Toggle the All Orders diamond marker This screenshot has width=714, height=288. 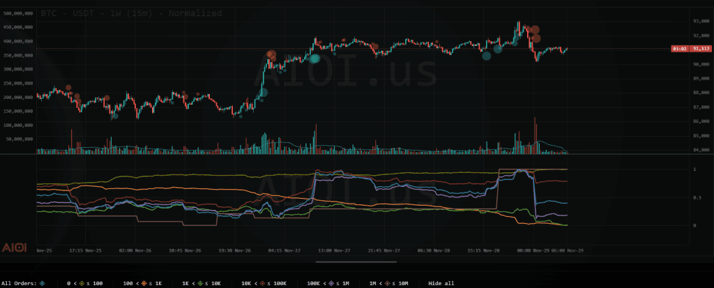(43, 283)
